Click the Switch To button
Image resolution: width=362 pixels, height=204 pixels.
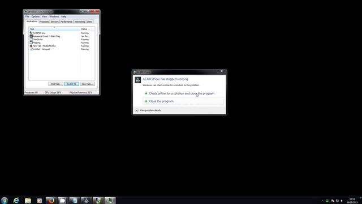point(72,84)
